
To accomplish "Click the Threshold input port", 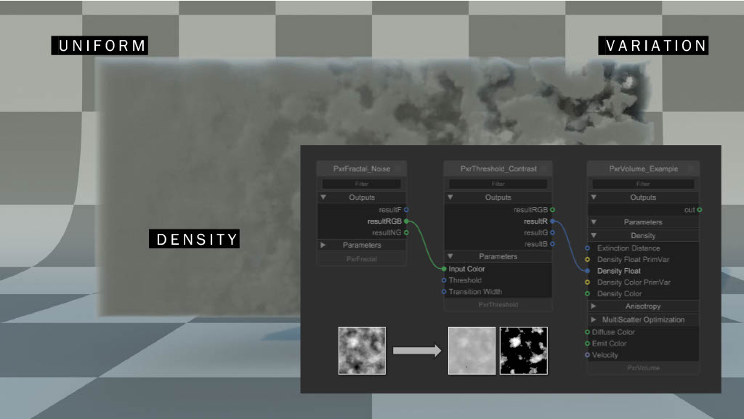I will [444, 280].
